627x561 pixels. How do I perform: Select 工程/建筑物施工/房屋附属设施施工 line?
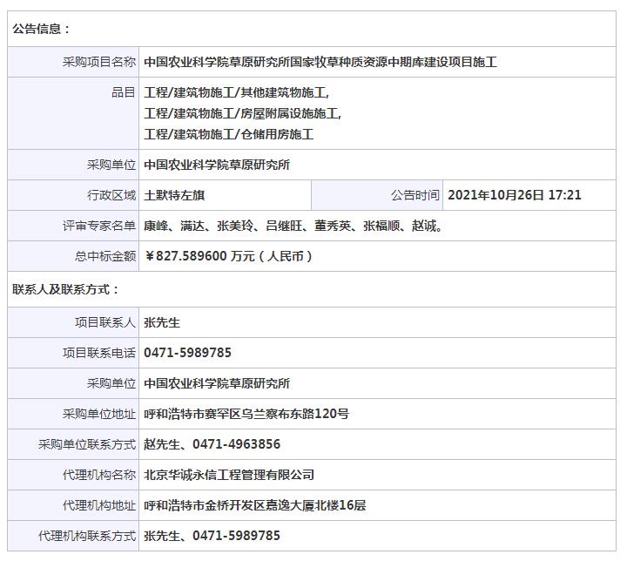point(242,113)
